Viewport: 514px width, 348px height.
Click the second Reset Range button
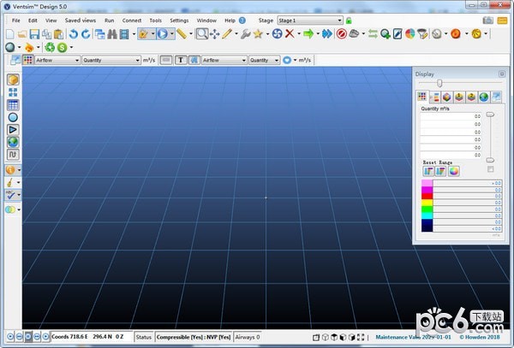tap(440, 171)
